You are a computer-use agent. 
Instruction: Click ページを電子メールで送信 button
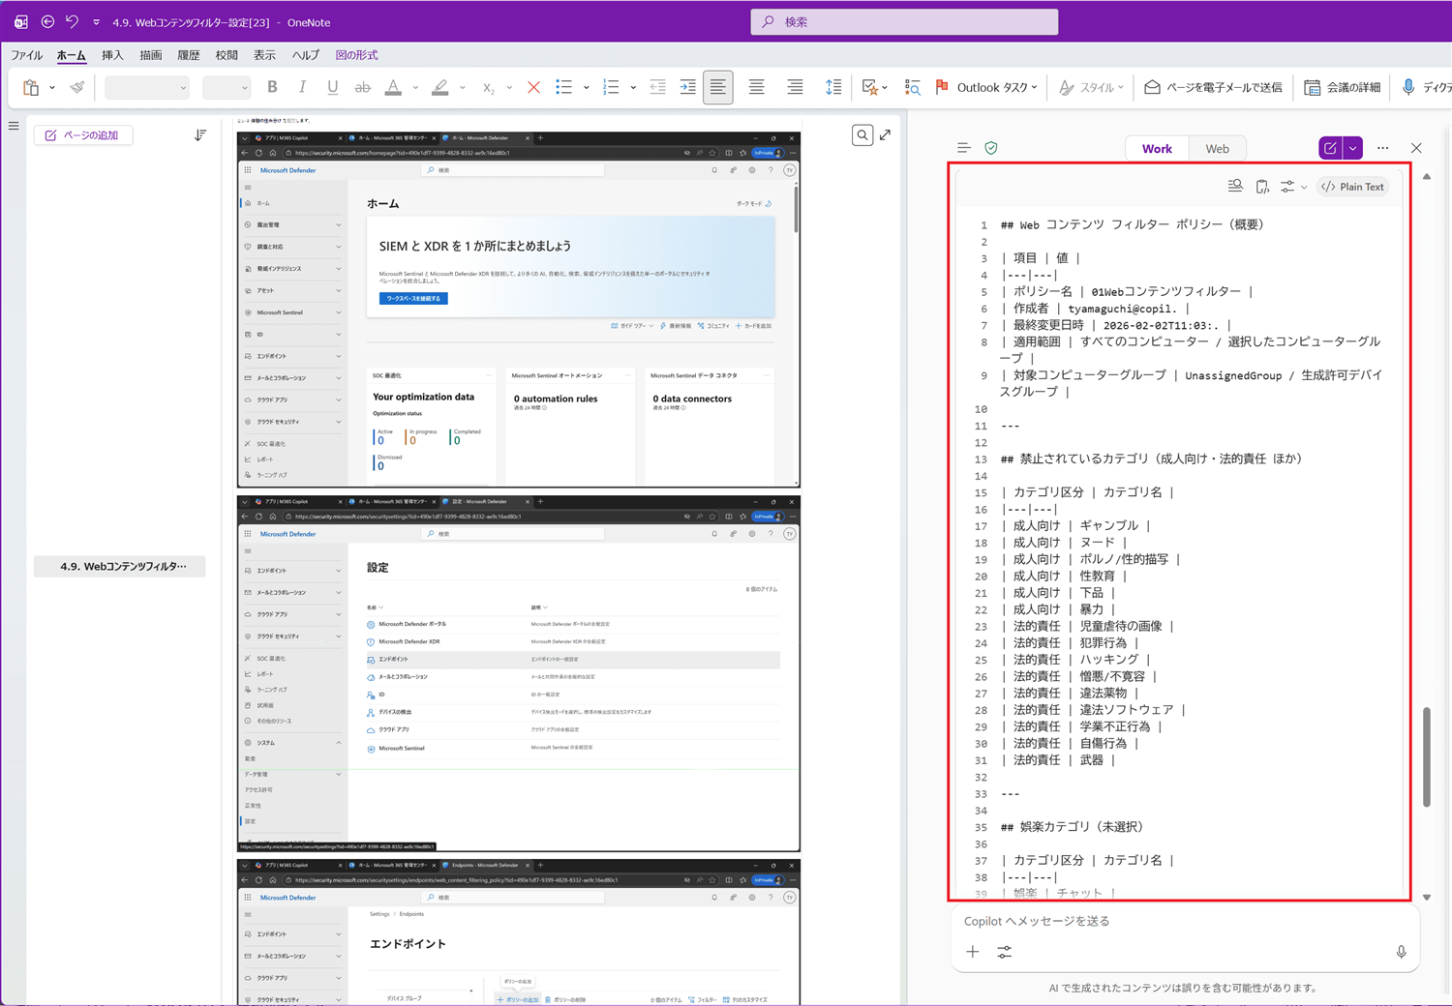[1214, 87]
